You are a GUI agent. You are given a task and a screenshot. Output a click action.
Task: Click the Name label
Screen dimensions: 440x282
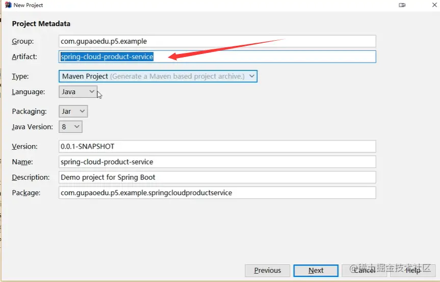pos(22,161)
